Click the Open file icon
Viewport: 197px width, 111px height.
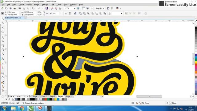tap(6, 8)
